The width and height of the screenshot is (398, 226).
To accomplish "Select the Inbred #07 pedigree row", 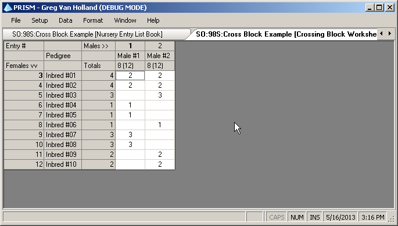I will (63, 135).
